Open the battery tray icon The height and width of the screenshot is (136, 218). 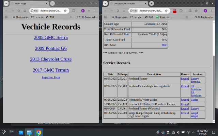[183, 132]
